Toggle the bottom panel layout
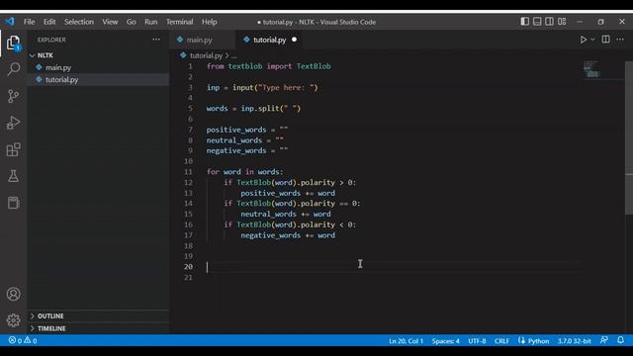The width and height of the screenshot is (633, 356). [x=537, y=22]
